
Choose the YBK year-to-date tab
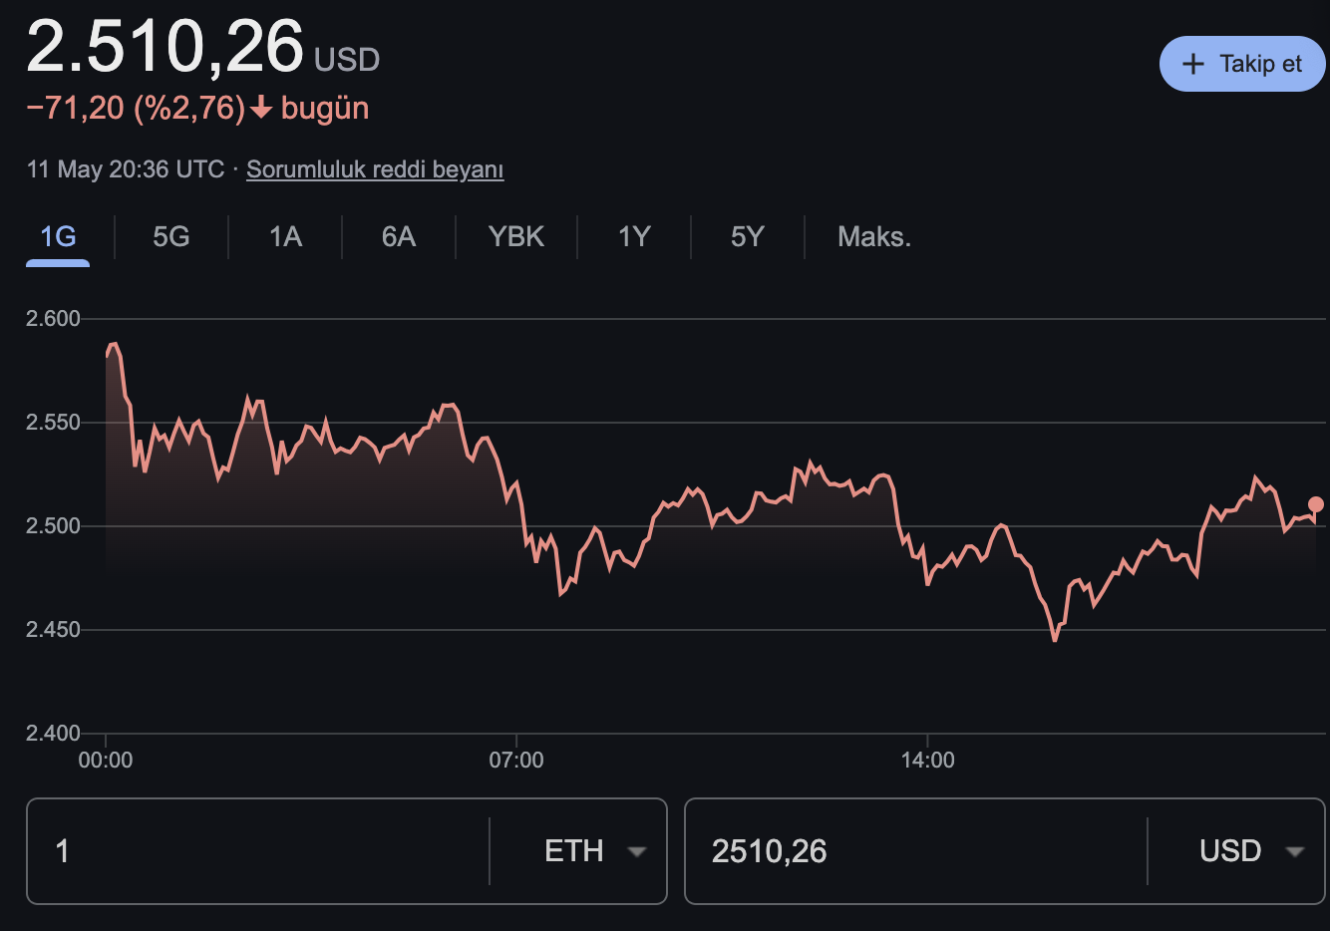(516, 237)
